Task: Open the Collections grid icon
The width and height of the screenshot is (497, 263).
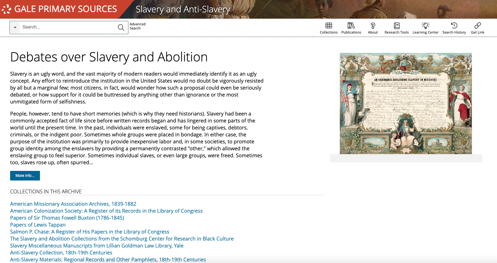Action: (329, 26)
